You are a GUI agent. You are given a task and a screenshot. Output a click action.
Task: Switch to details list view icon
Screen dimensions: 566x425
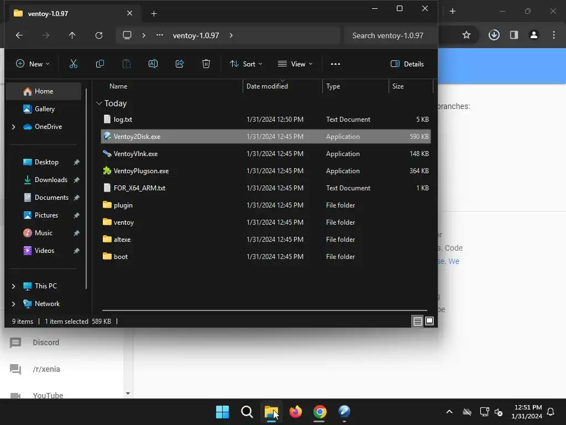tap(418, 321)
